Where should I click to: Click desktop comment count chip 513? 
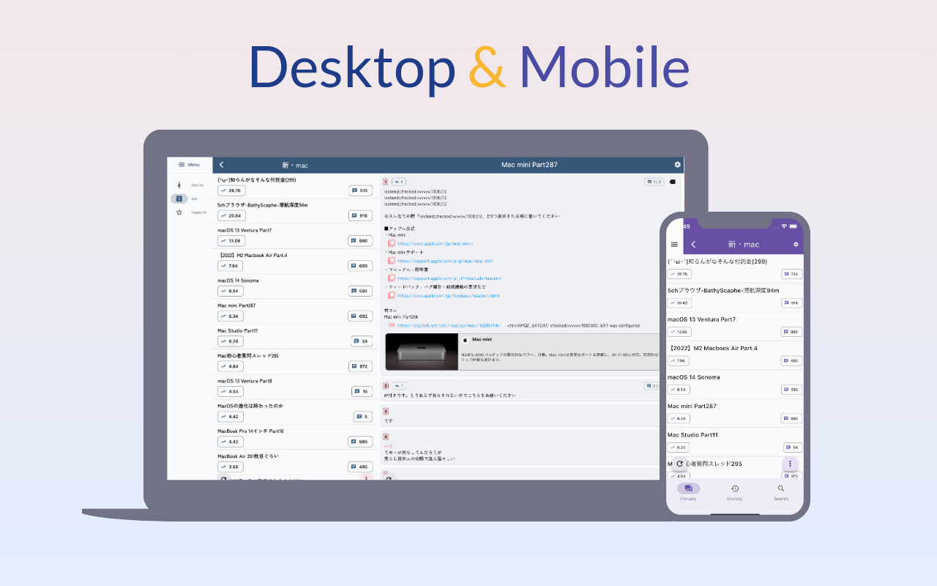click(x=360, y=190)
